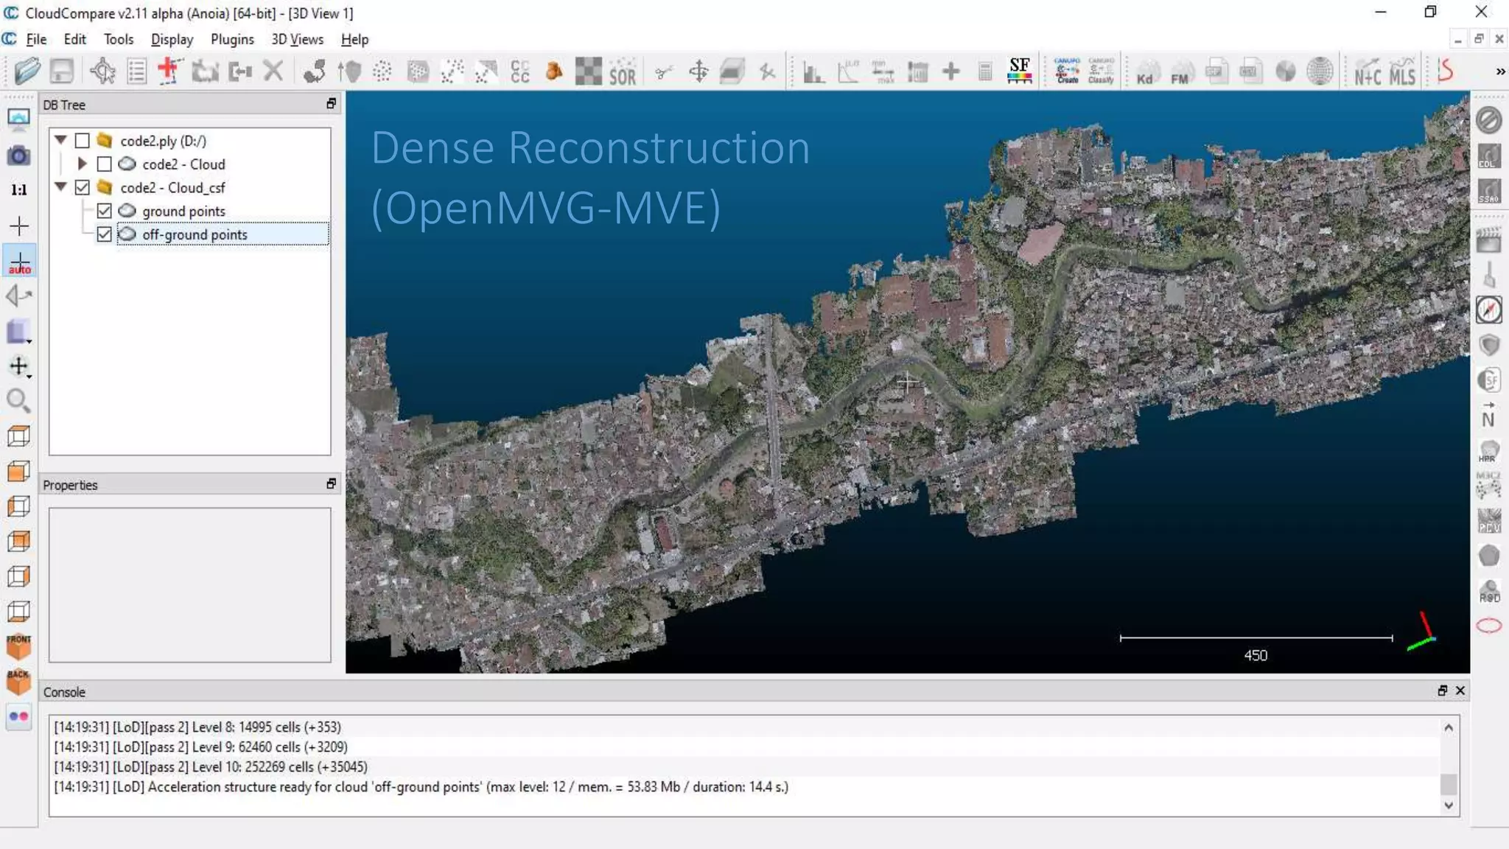
Task: Uncheck the off-ground points checkbox
Action: pos(105,234)
